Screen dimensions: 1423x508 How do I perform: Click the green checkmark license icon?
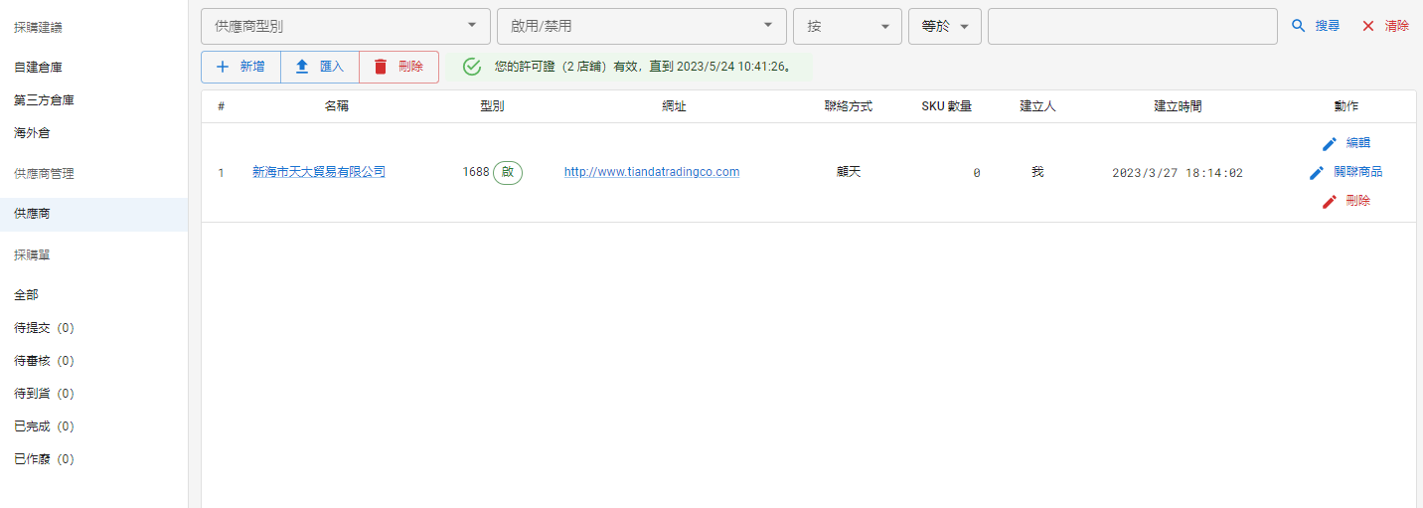[472, 67]
